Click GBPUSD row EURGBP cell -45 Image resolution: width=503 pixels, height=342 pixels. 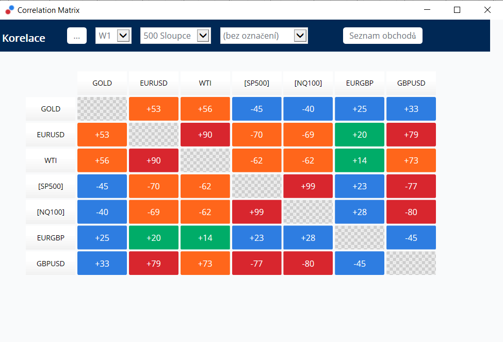(360, 264)
